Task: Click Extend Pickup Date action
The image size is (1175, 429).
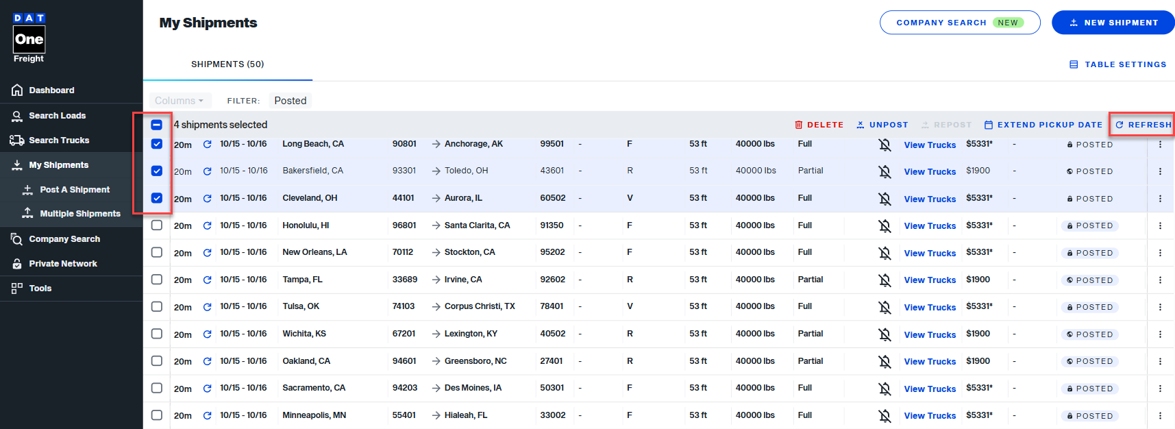Action: tap(1043, 125)
